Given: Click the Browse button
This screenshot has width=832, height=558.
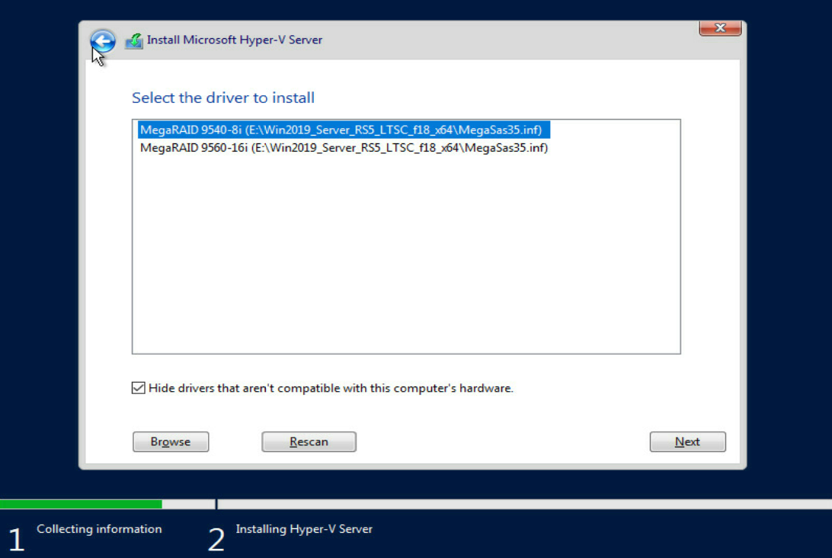Looking at the screenshot, I should tap(171, 441).
